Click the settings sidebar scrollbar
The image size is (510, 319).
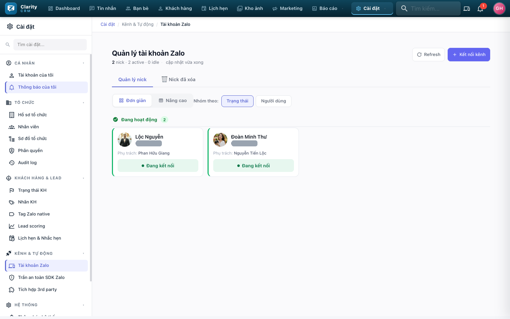tap(91, 168)
